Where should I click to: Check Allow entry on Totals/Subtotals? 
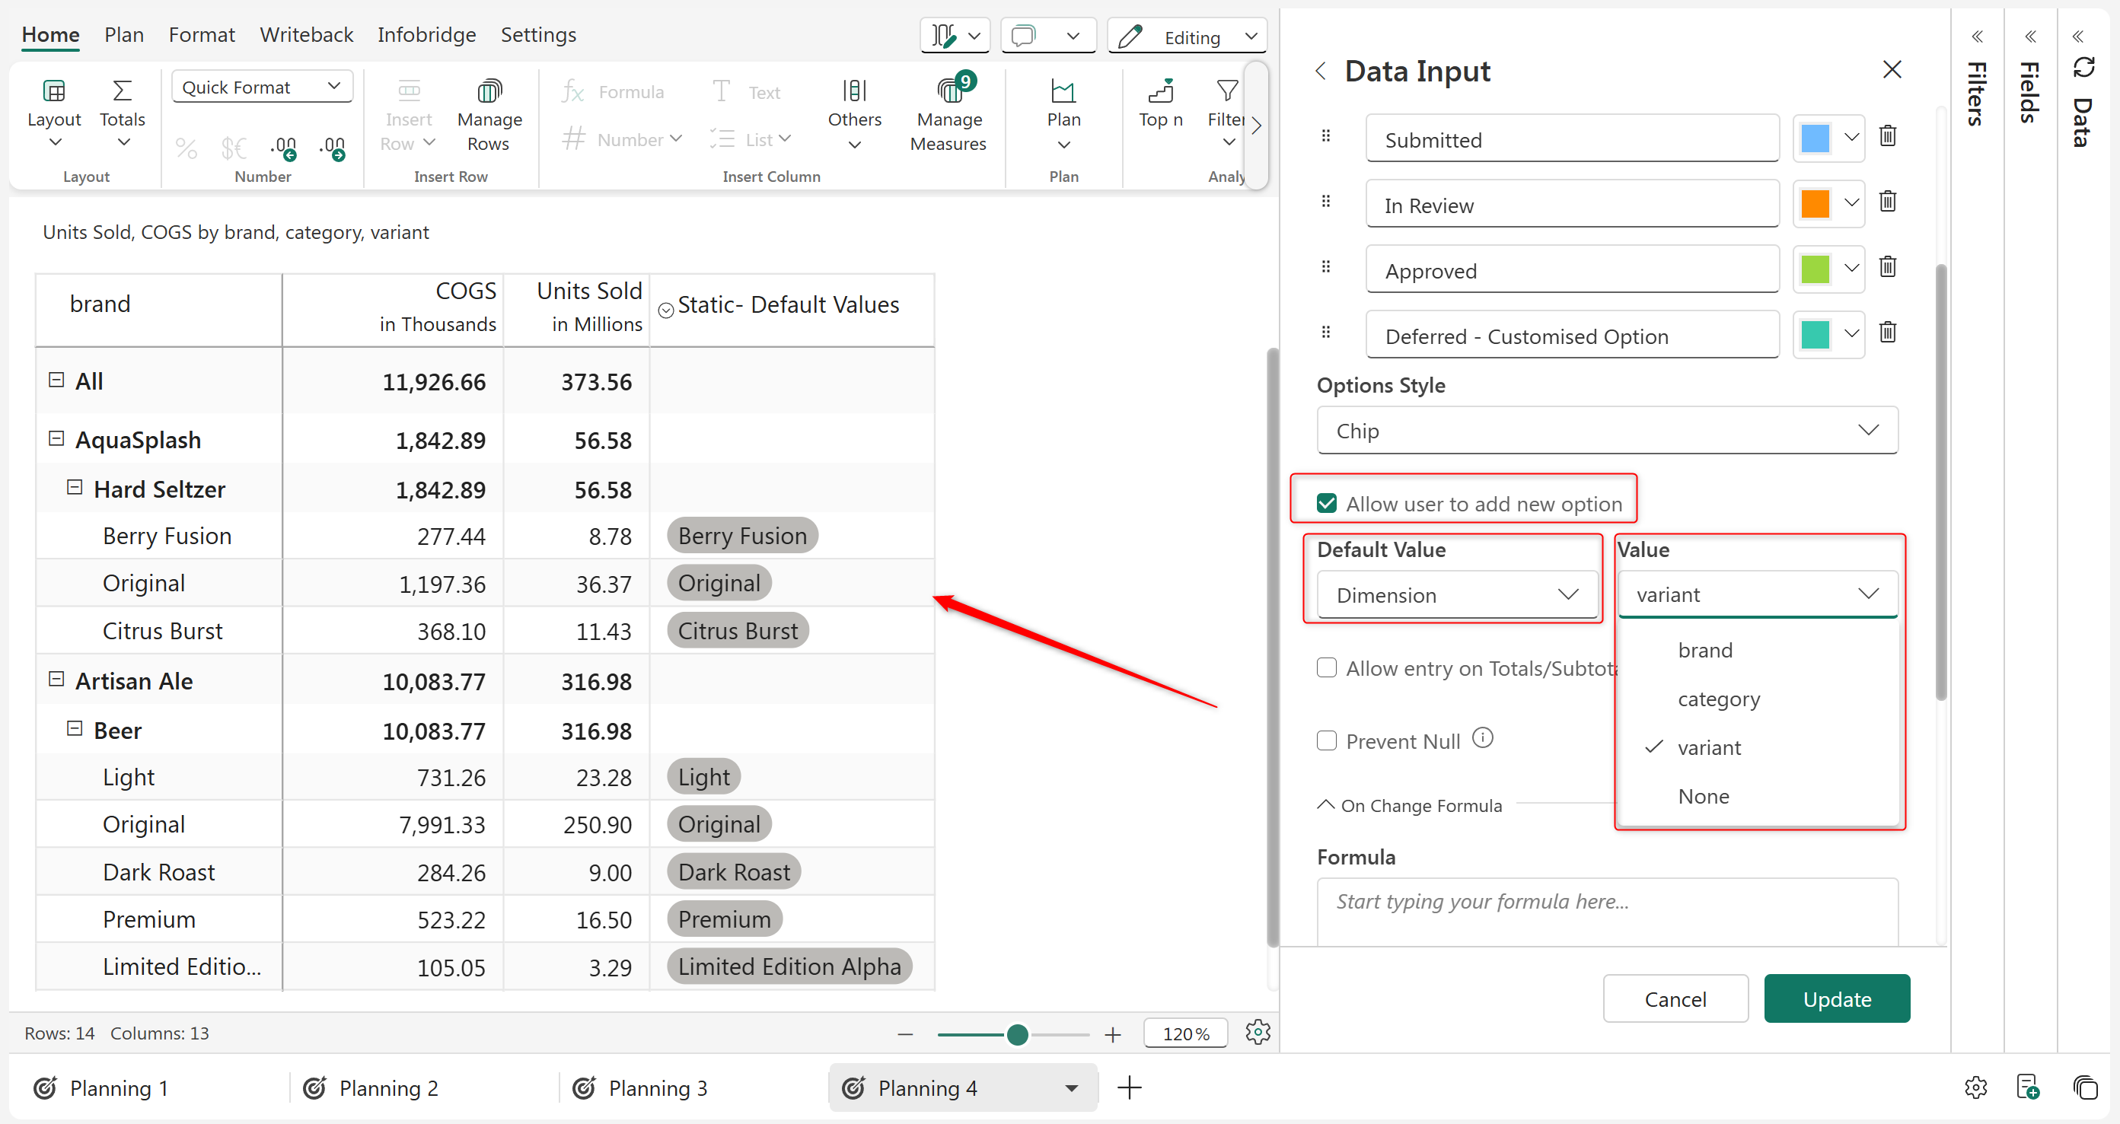1327,668
